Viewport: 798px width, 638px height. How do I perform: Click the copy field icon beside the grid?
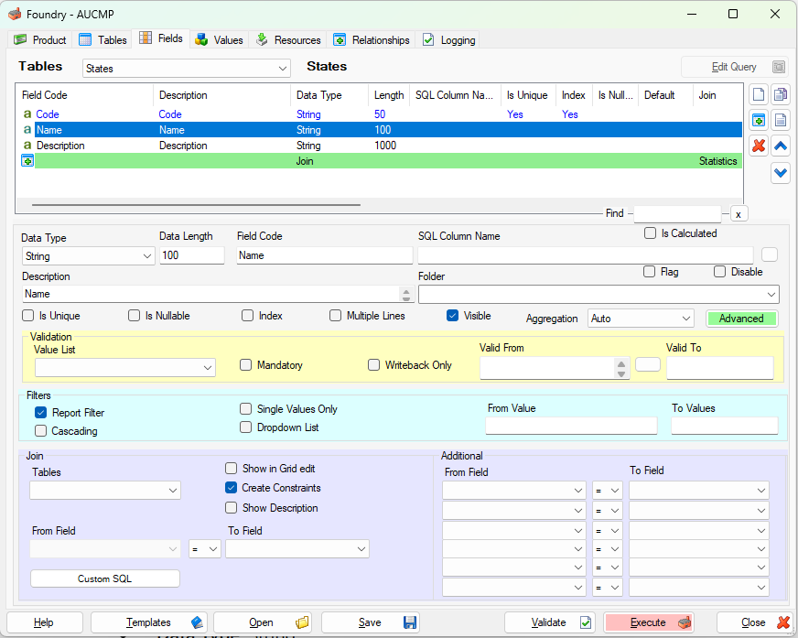click(781, 94)
